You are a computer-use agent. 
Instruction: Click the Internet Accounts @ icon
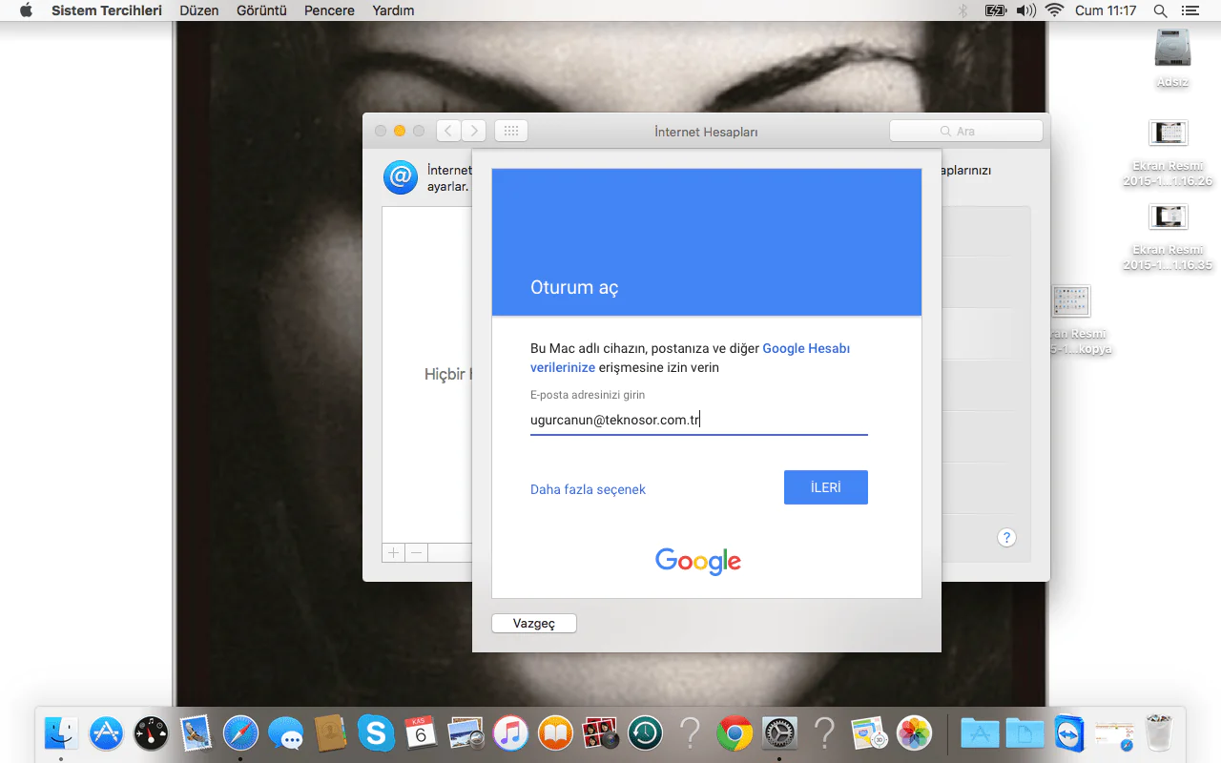pyautogui.click(x=401, y=177)
